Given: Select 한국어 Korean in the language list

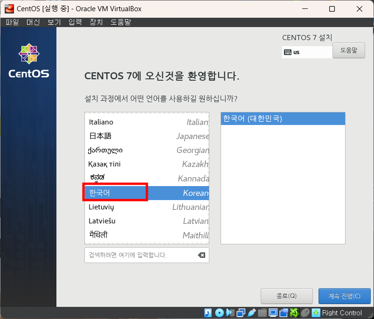Looking at the screenshot, I should (147, 193).
